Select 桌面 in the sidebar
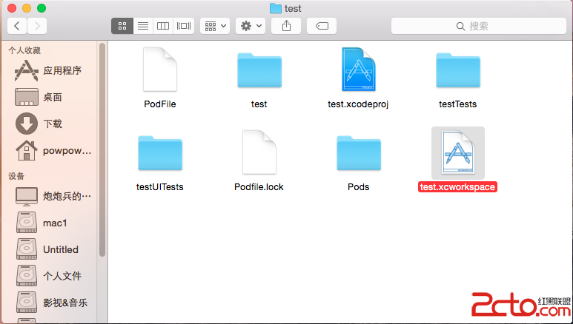The height and width of the screenshot is (324, 573). click(x=52, y=97)
